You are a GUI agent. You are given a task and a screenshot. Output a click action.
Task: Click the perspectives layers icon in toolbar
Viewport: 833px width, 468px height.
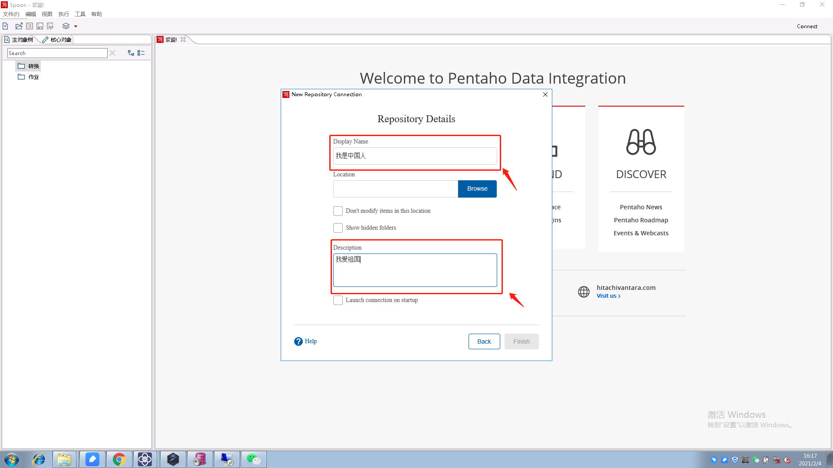click(x=66, y=26)
